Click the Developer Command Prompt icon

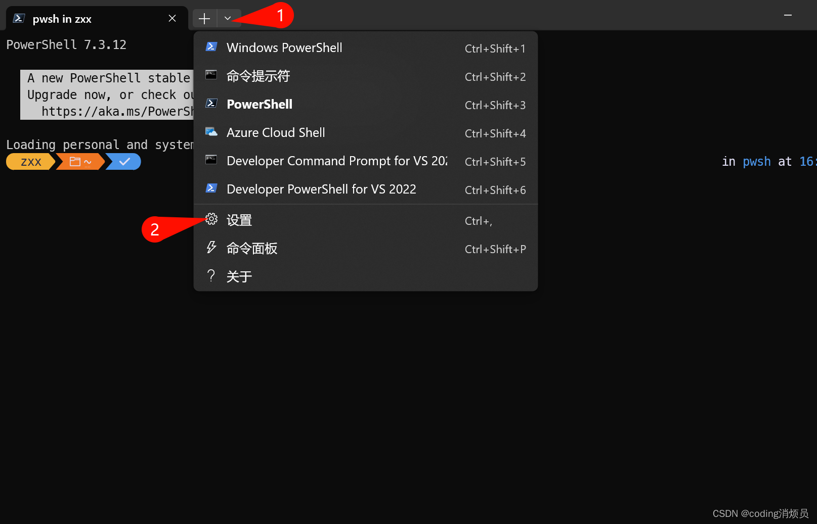point(211,160)
